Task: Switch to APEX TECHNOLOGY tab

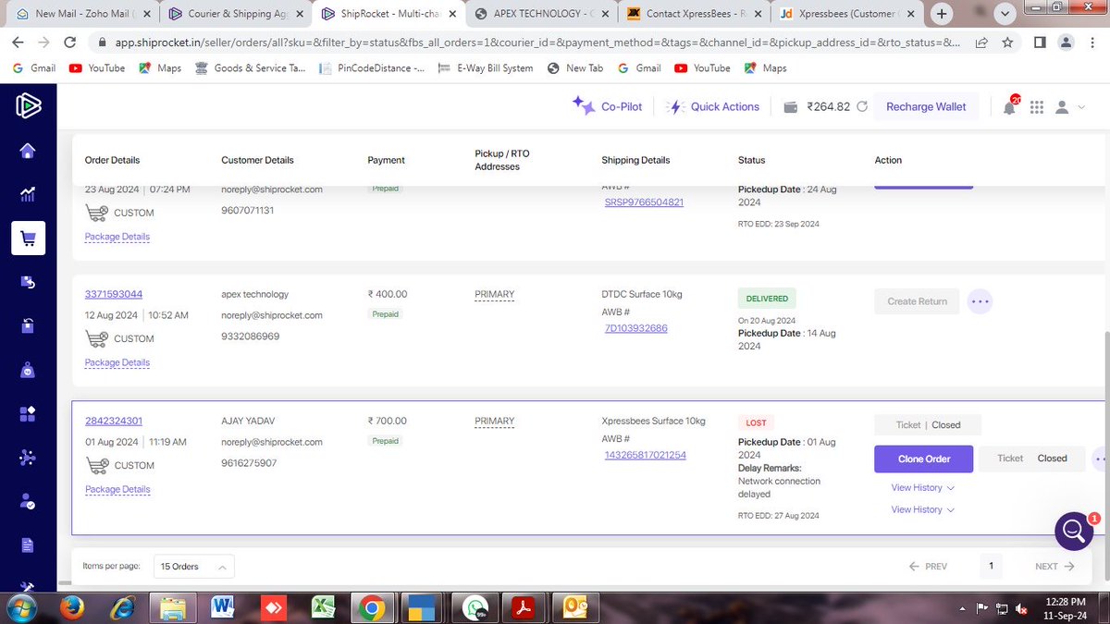Action: pyautogui.click(x=542, y=14)
